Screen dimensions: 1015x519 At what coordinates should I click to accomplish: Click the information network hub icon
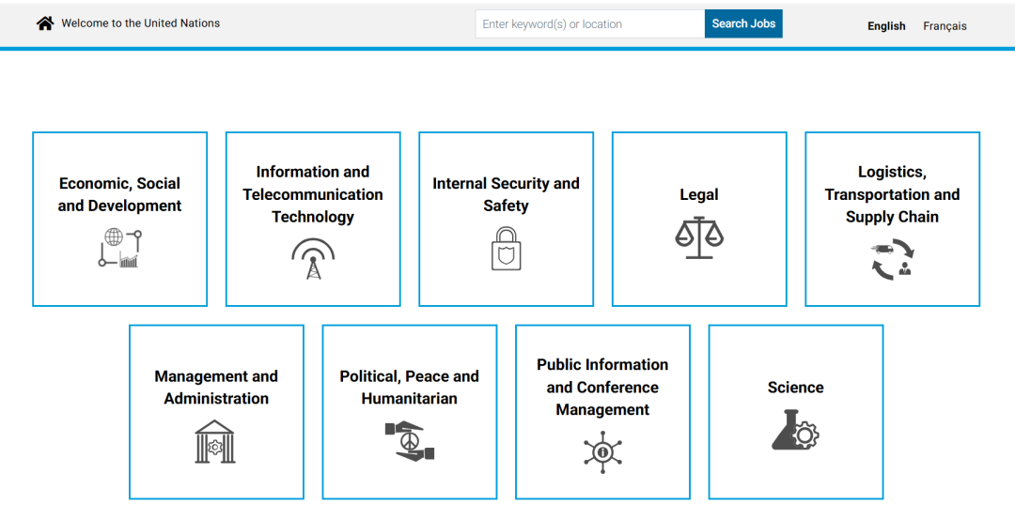(x=602, y=451)
